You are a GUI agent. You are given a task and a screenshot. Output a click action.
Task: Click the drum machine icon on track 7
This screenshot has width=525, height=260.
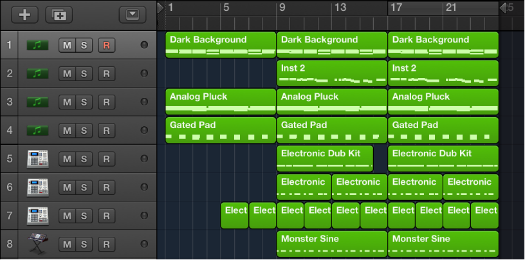[37, 215]
